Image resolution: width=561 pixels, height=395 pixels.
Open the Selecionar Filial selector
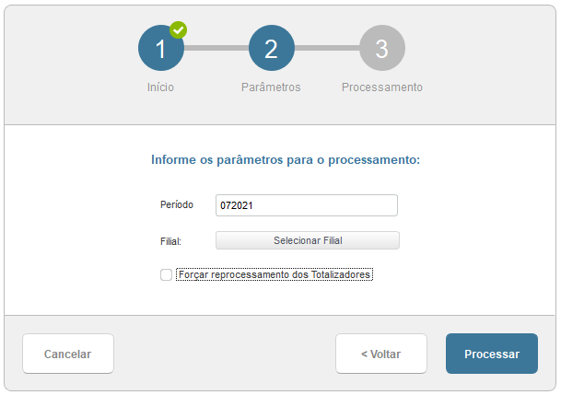[x=308, y=240]
